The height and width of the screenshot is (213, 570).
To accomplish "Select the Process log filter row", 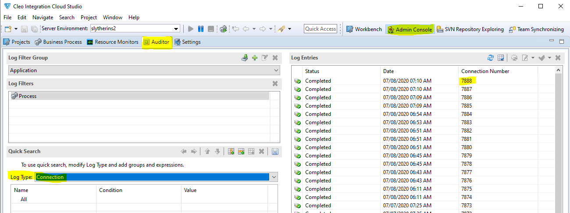I will point(139,96).
